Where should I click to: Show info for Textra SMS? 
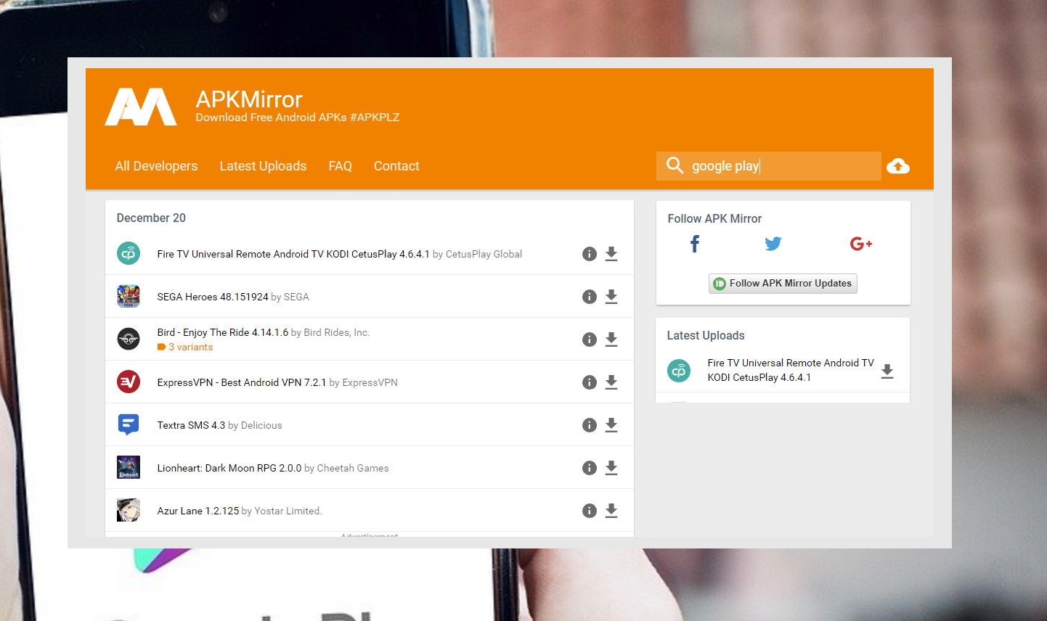click(x=590, y=425)
